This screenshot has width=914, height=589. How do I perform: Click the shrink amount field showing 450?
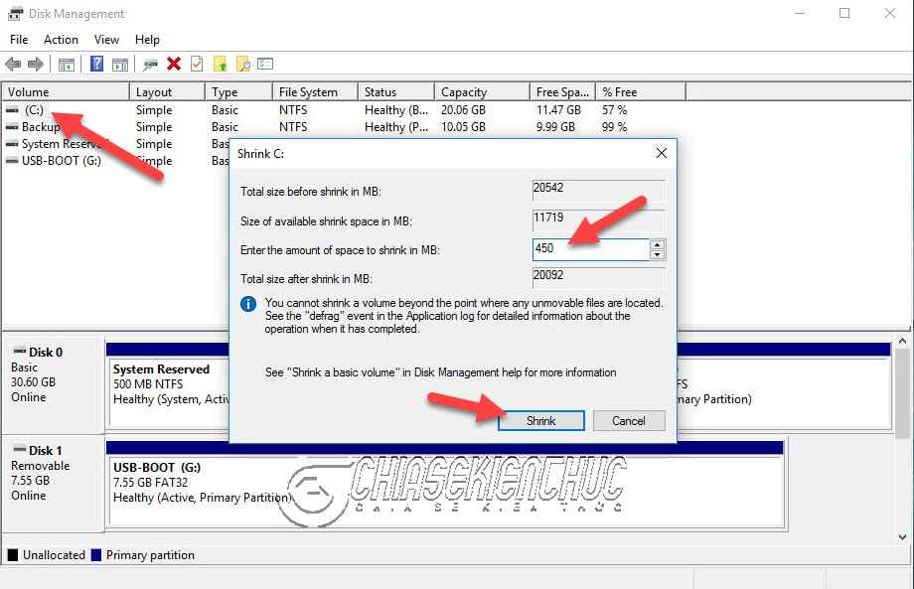coord(590,249)
